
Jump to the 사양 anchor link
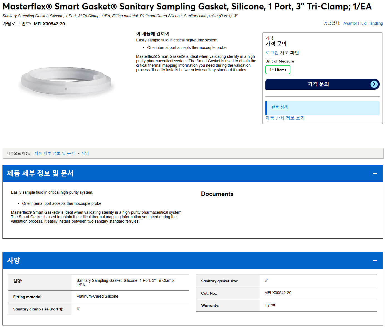pyautogui.click(x=85, y=153)
